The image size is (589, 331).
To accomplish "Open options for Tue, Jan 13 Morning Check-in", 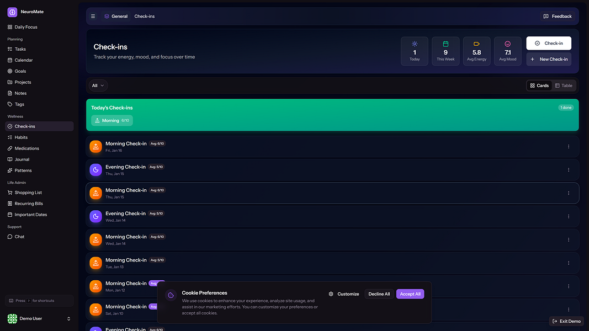I will (569, 263).
